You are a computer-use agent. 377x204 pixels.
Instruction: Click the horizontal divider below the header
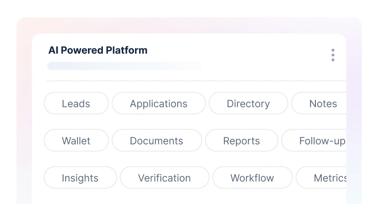click(195, 81)
